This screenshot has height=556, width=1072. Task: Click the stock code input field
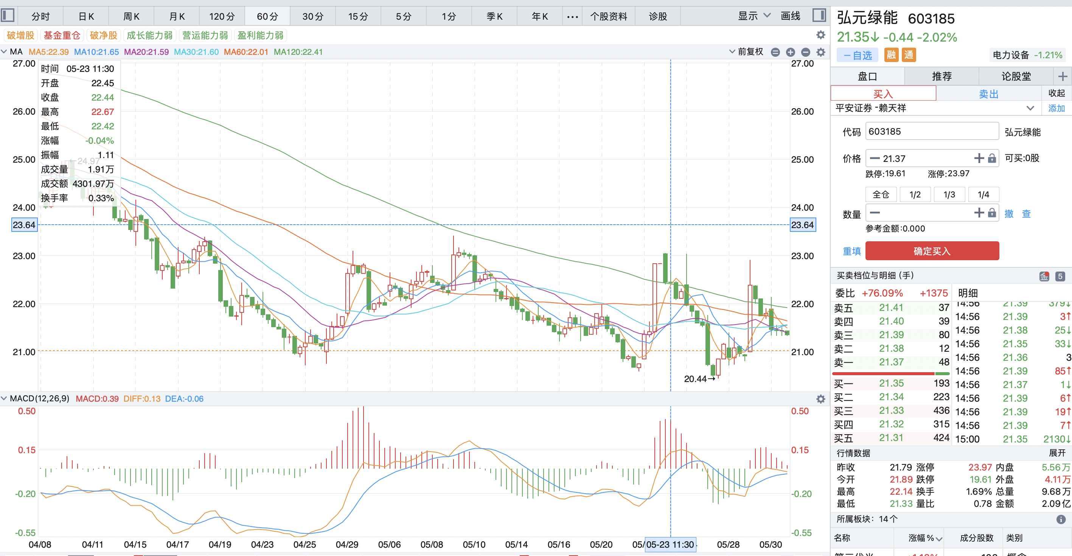coord(931,132)
